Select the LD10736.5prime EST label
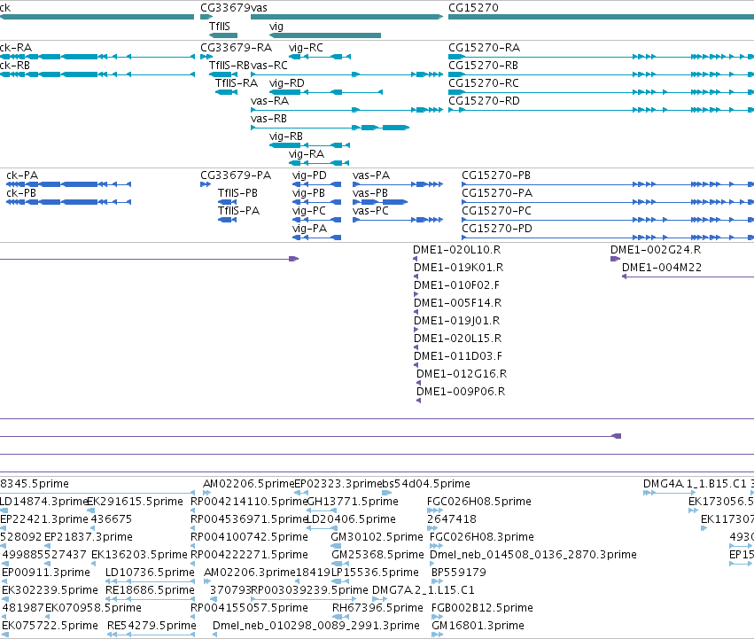 coord(150,573)
